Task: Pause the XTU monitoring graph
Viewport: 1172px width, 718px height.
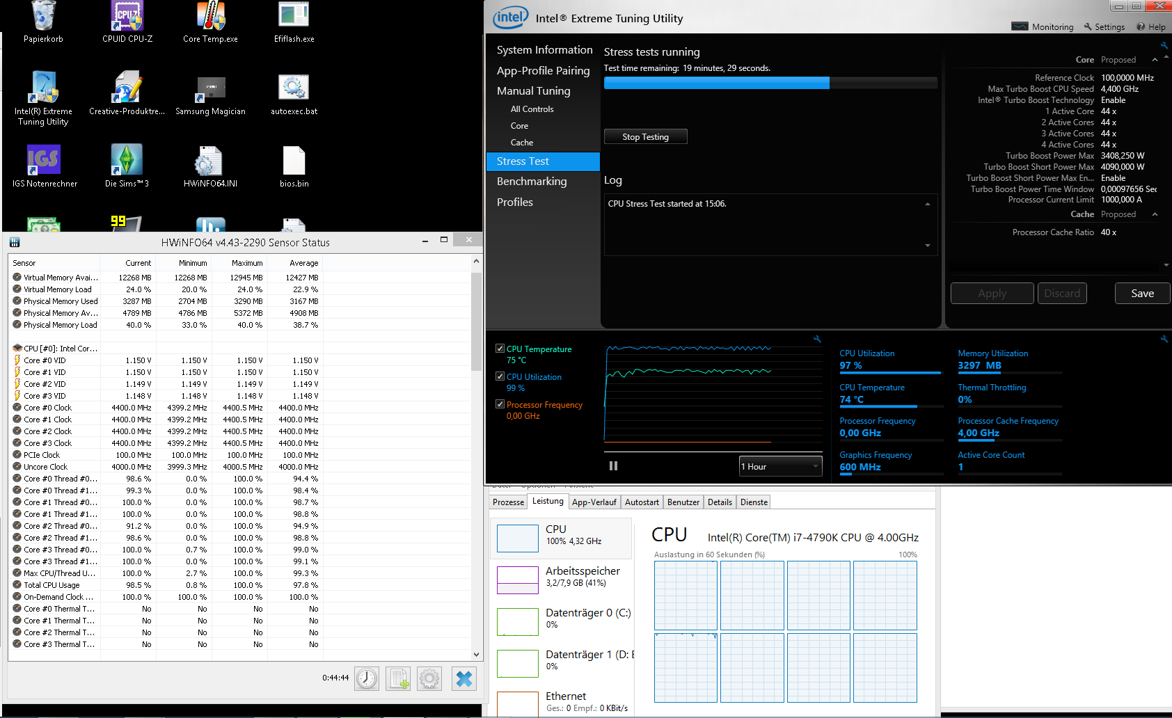Action: coord(613,465)
